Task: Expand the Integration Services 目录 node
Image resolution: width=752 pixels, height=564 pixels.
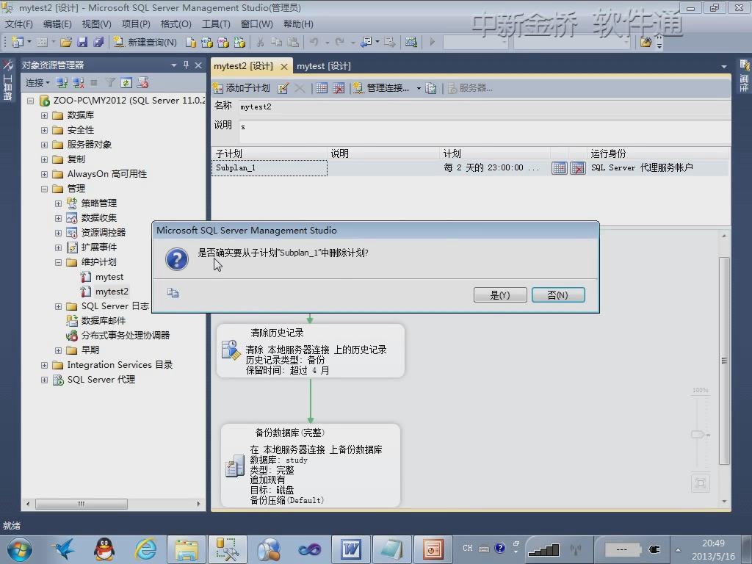Action: coord(44,366)
